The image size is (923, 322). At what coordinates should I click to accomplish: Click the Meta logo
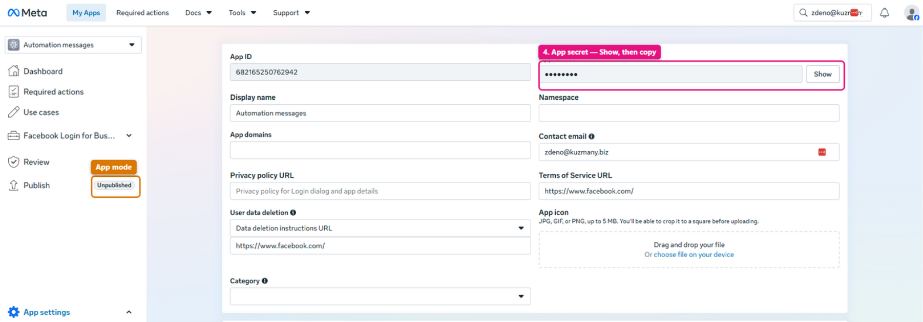tap(27, 13)
